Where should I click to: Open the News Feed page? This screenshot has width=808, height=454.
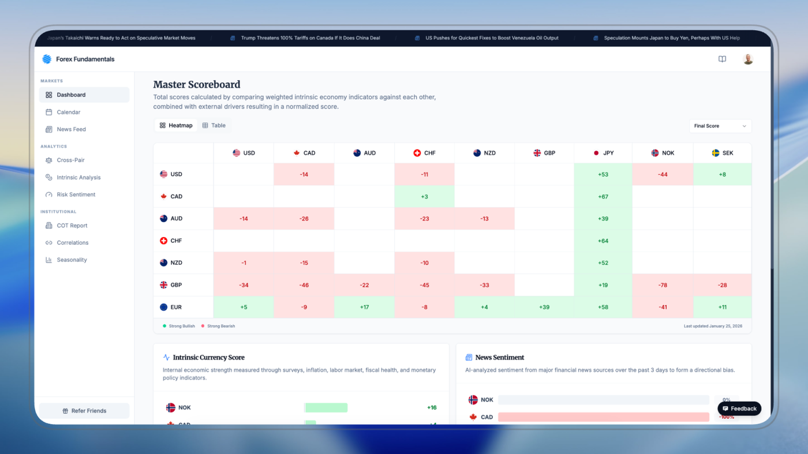coord(71,129)
